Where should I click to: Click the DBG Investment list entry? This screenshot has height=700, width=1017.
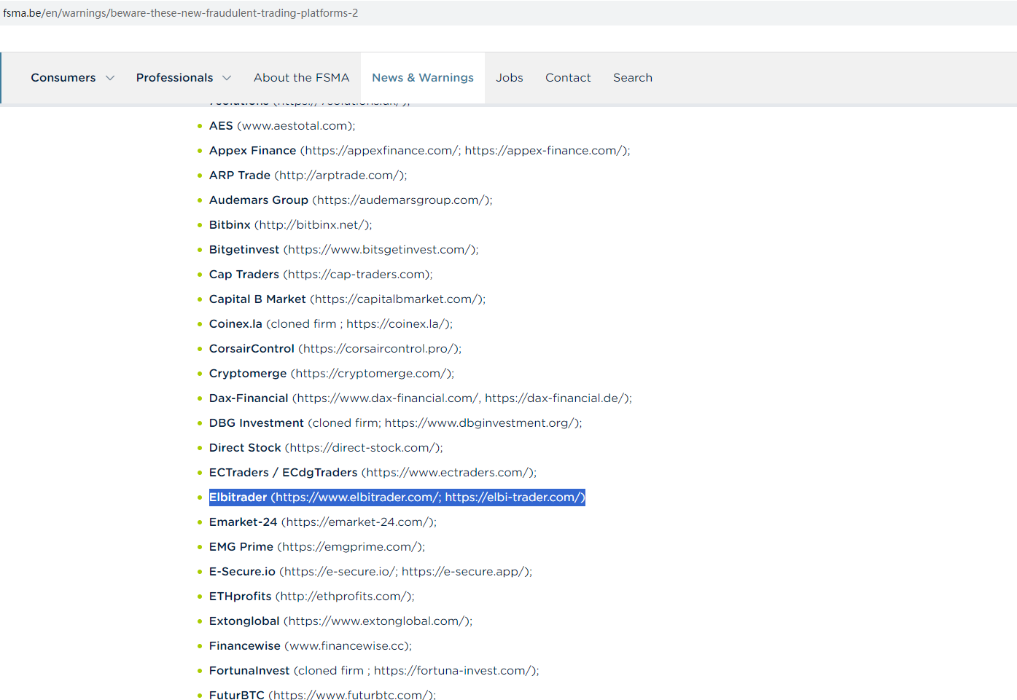(395, 423)
